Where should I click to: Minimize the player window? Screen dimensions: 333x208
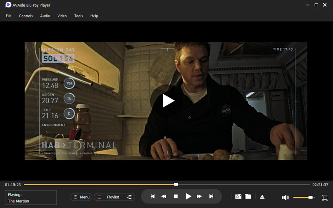click(x=308, y=5)
